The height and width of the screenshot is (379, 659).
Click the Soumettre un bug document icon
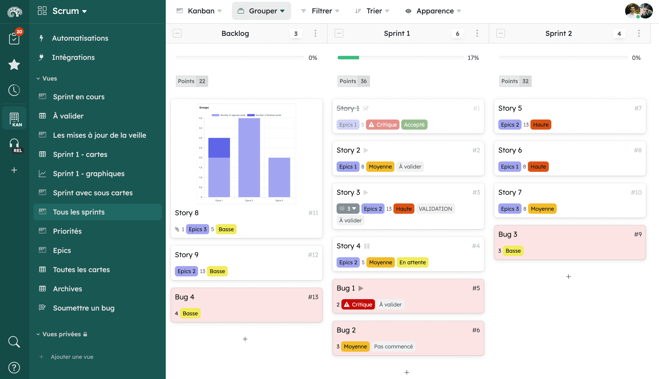click(x=42, y=308)
